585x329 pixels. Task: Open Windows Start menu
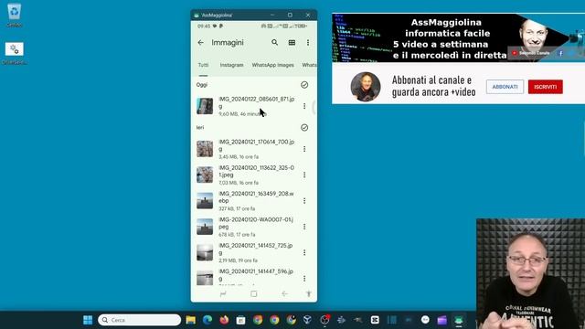coord(88,320)
